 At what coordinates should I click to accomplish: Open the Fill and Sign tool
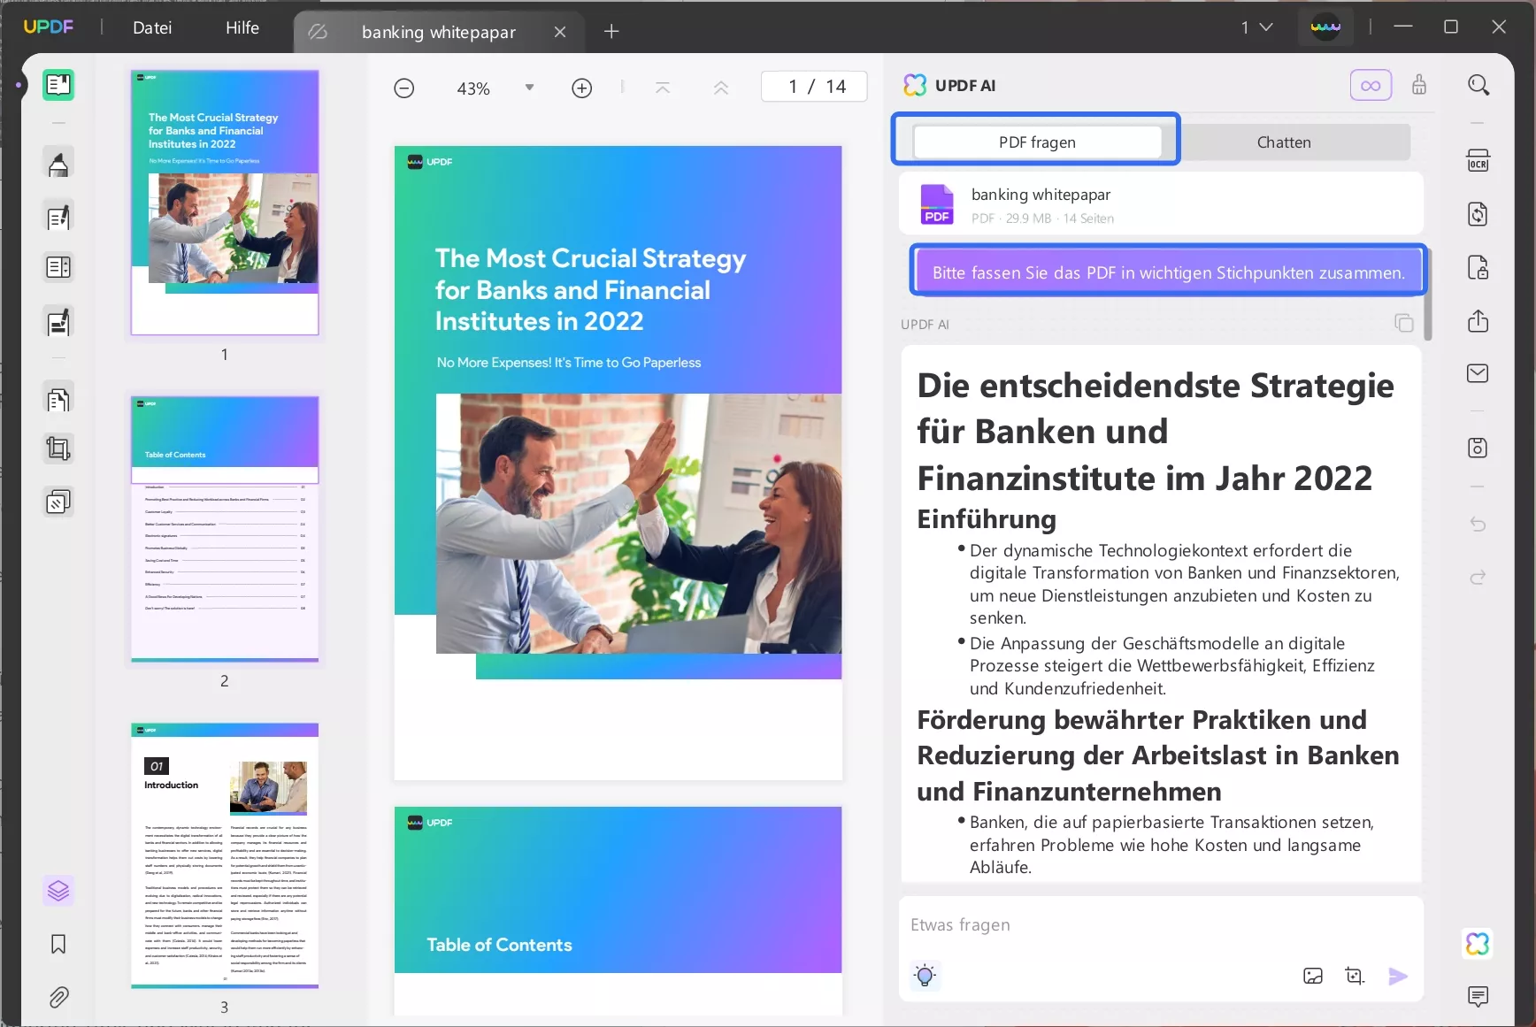58,323
